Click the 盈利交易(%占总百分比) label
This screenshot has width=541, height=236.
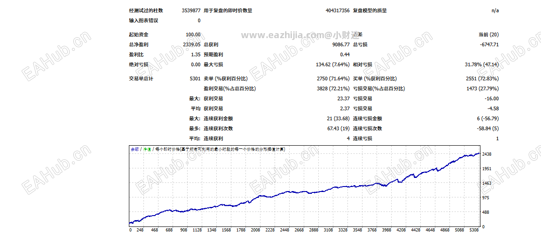230,89
